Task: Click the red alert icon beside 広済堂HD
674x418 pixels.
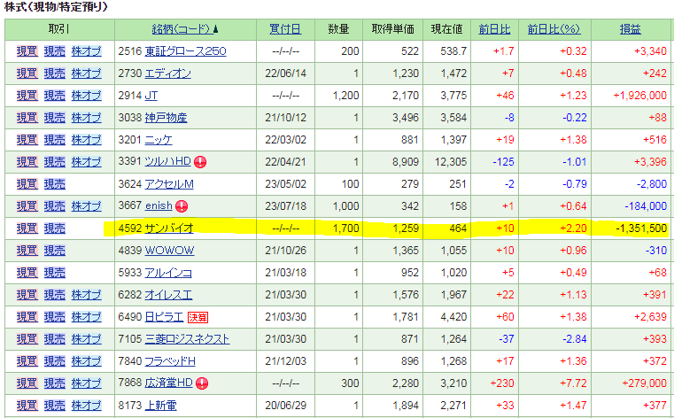Action: tap(202, 383)
